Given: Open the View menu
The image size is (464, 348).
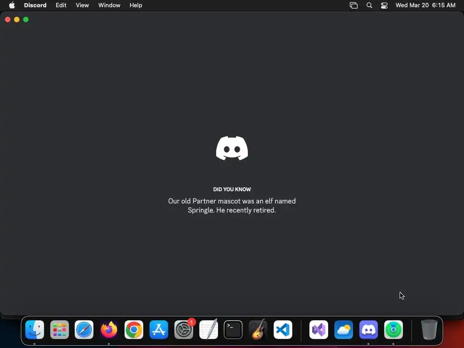Looking at the screenshot, I should [82, 5].
